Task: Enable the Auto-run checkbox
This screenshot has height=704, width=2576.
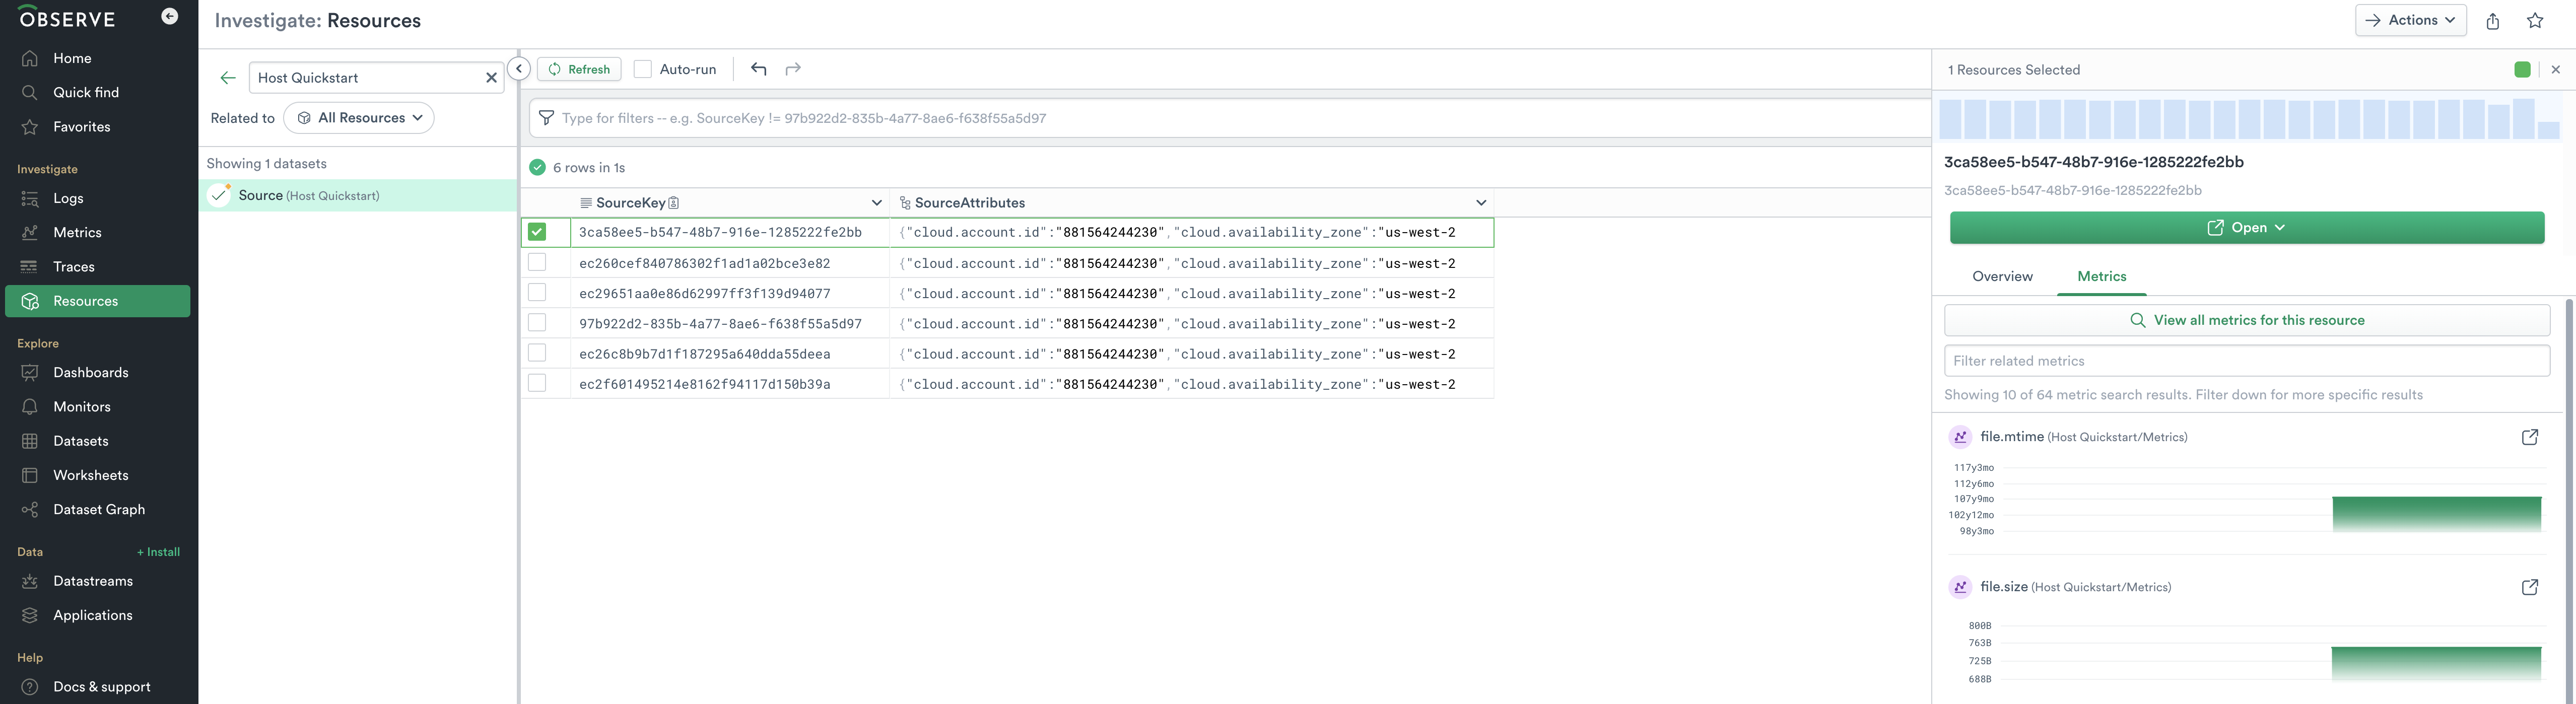Action: point(643,69)
